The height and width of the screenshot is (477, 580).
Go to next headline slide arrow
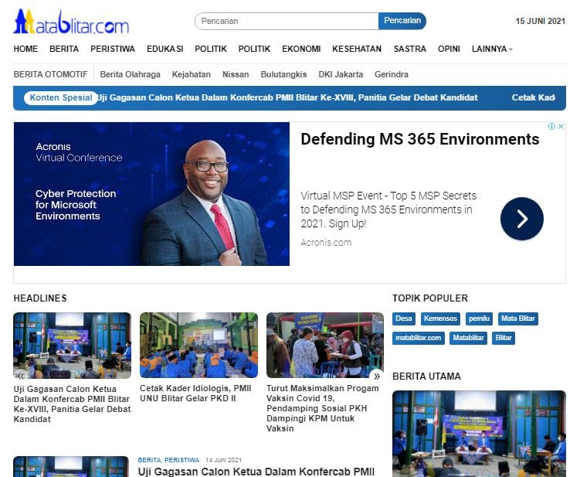coord(377,376)
